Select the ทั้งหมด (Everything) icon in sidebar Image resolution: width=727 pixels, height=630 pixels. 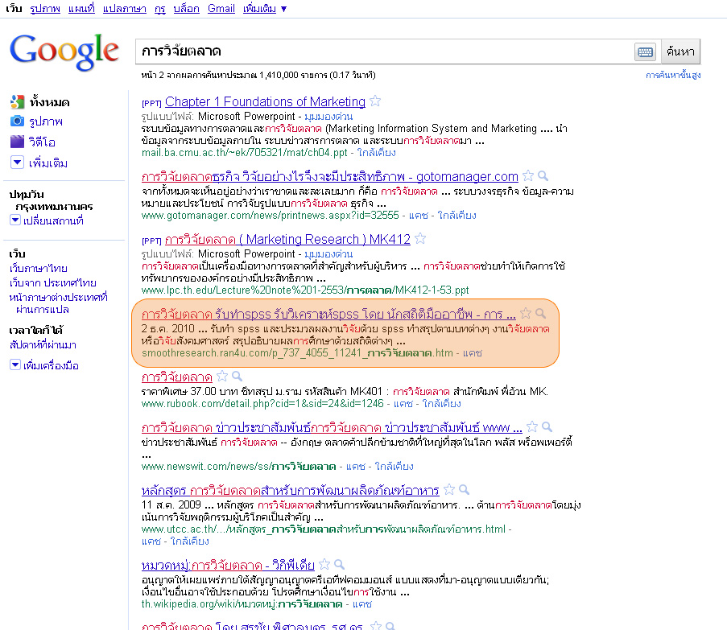click(17, 101)
